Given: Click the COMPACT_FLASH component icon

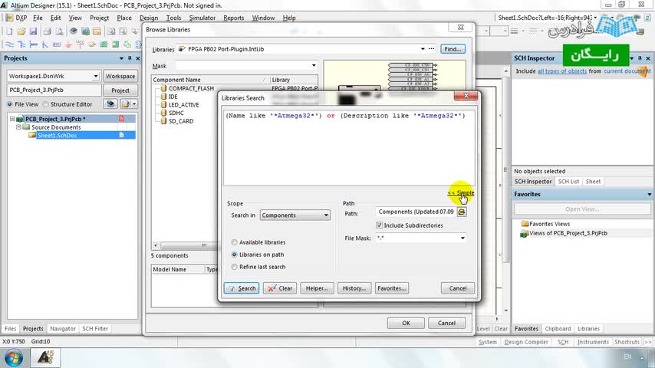Looking at the screenshot, I should pyautogui.click(x=164, y=88).
